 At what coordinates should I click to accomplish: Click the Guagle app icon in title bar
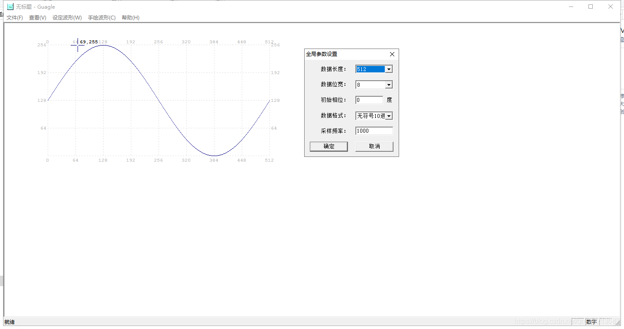[10, 7]
